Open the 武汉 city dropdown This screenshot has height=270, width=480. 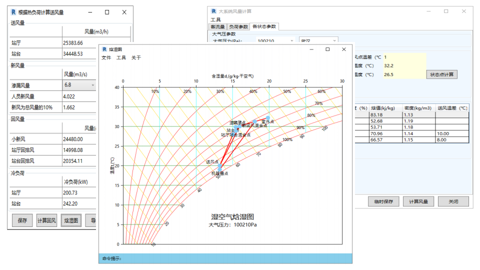tap(334, 40)
